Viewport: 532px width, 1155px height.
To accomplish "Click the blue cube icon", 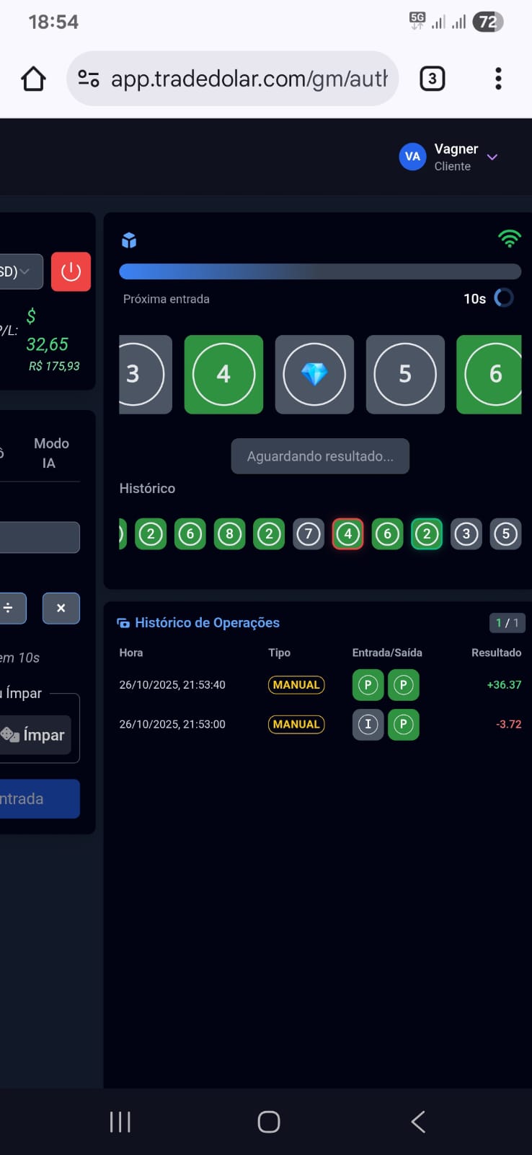I will pos(129,240).
